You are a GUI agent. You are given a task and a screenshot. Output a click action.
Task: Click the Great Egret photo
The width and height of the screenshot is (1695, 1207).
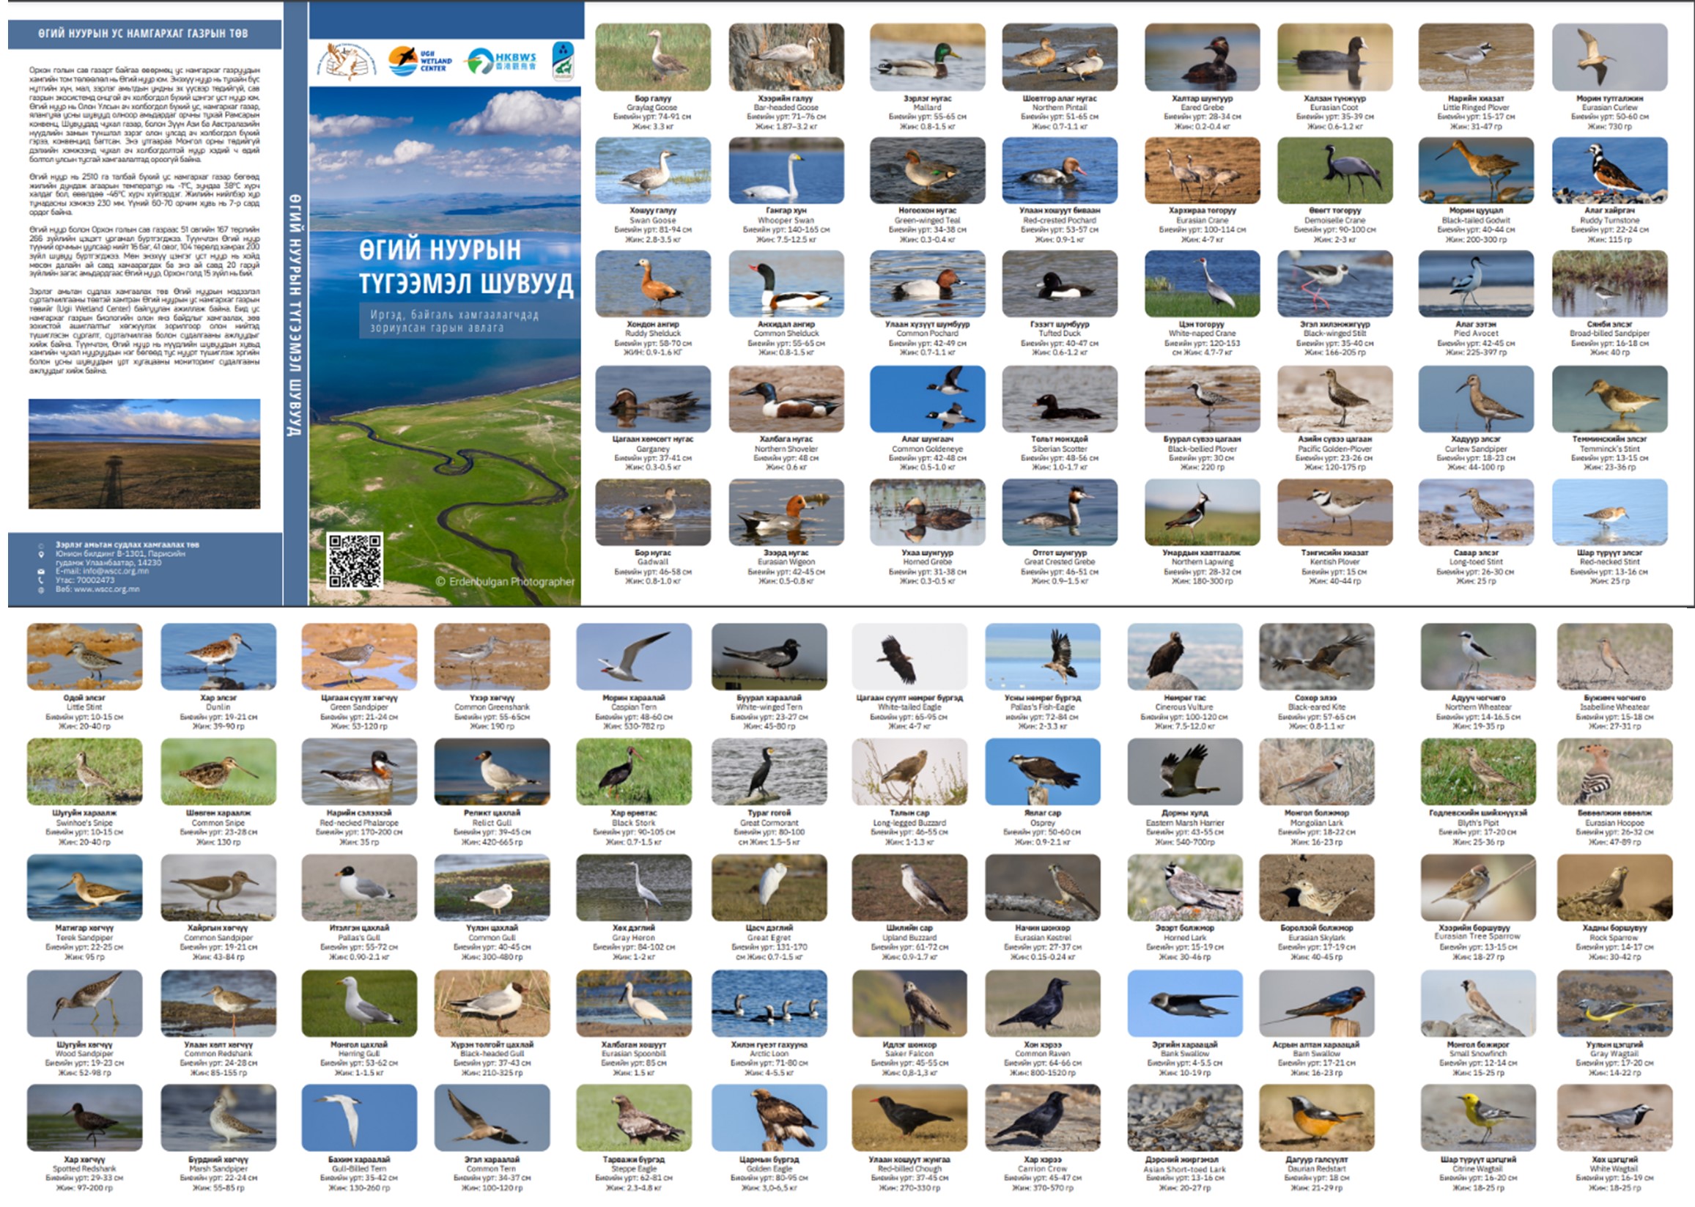point(769,887)
